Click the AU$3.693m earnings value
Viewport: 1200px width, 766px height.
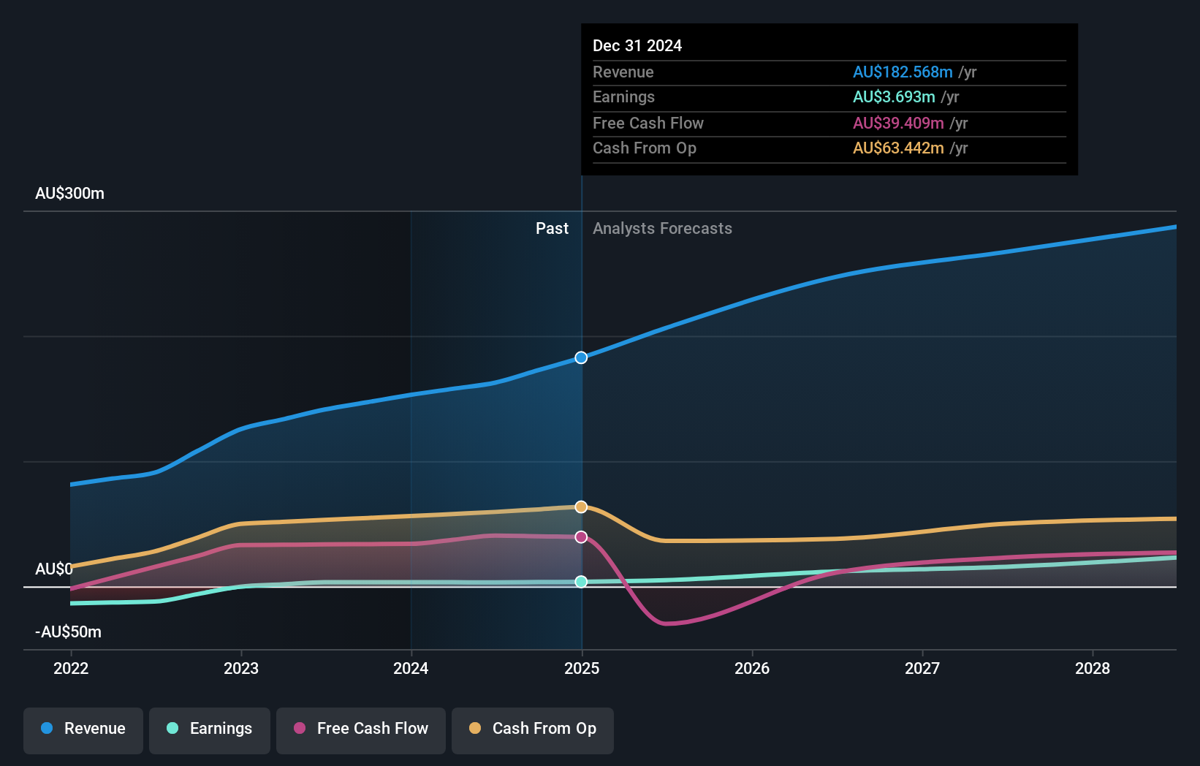894,97
